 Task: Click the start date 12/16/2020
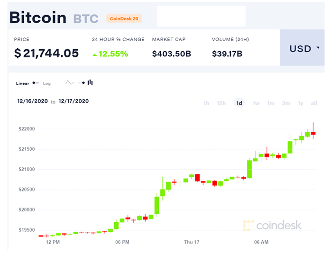click(32, 101)
